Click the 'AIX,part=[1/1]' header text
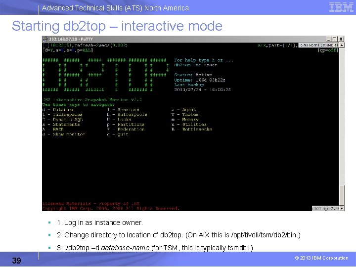Screen dimensions: 356x267 (277, 45)
